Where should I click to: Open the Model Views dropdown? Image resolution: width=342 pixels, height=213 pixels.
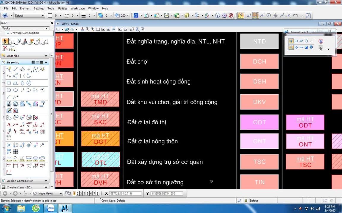click(x=47, y=193)
